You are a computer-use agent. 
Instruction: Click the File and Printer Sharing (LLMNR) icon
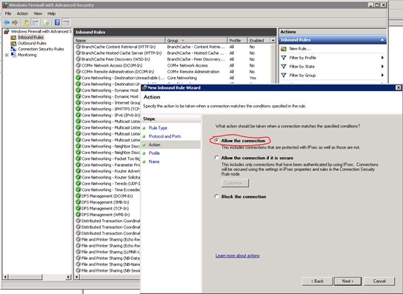tap(78, 252)
